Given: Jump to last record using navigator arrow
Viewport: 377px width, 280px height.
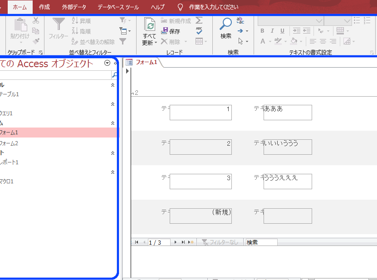Looking at the screenshot, I should point(183,242).
